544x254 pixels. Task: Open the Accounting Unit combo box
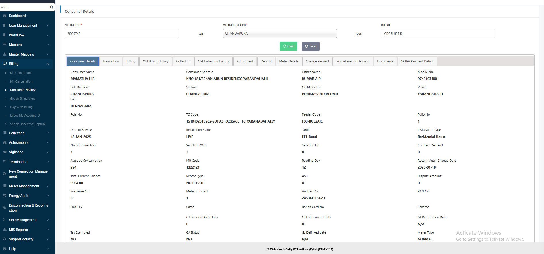tap(280, 33)
